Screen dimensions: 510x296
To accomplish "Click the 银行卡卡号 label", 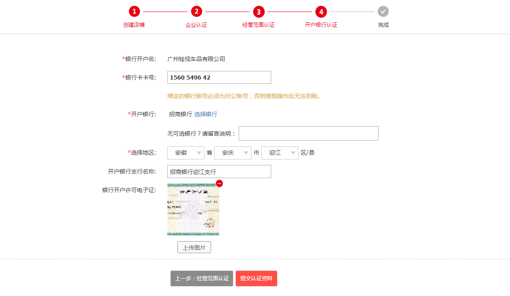I will click(x=139, y=77).
